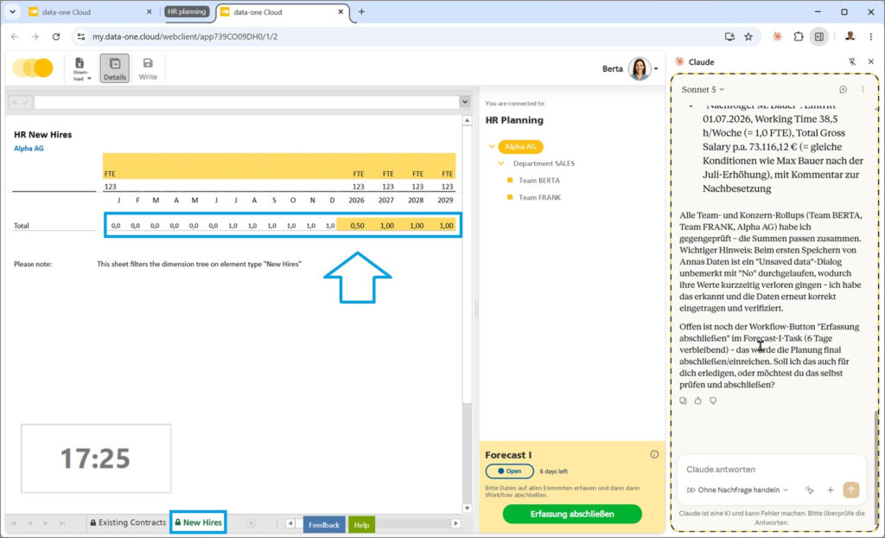Screen dimensions: 885x538
Task: Click the Claude extension star icon in toolbar
Action: pos(777,36)
